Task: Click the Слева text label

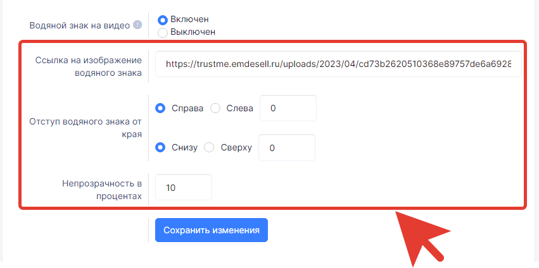Action: [x=240, y=109]
